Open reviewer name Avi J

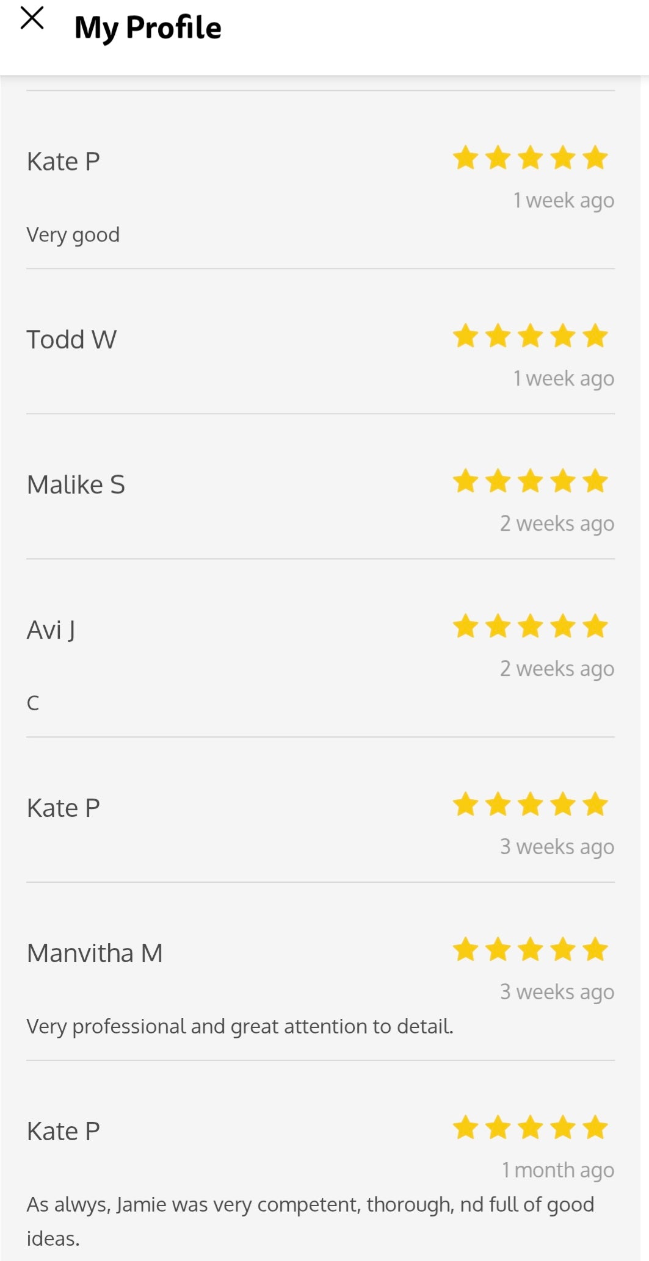(51, 630)
